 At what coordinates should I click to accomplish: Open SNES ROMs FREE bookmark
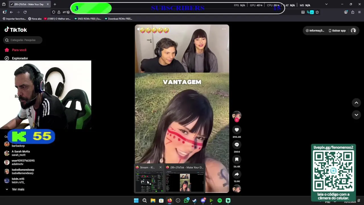(x=88, y=19)
